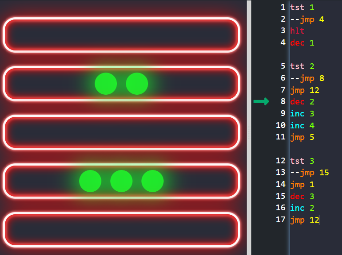
Task: Click the rightmost green token in fourth register
Action: tap(152, 181)
